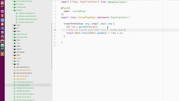Click the pass-parameters folder icon
Screen dimensions: 179x101
click(x=15, y=37)
